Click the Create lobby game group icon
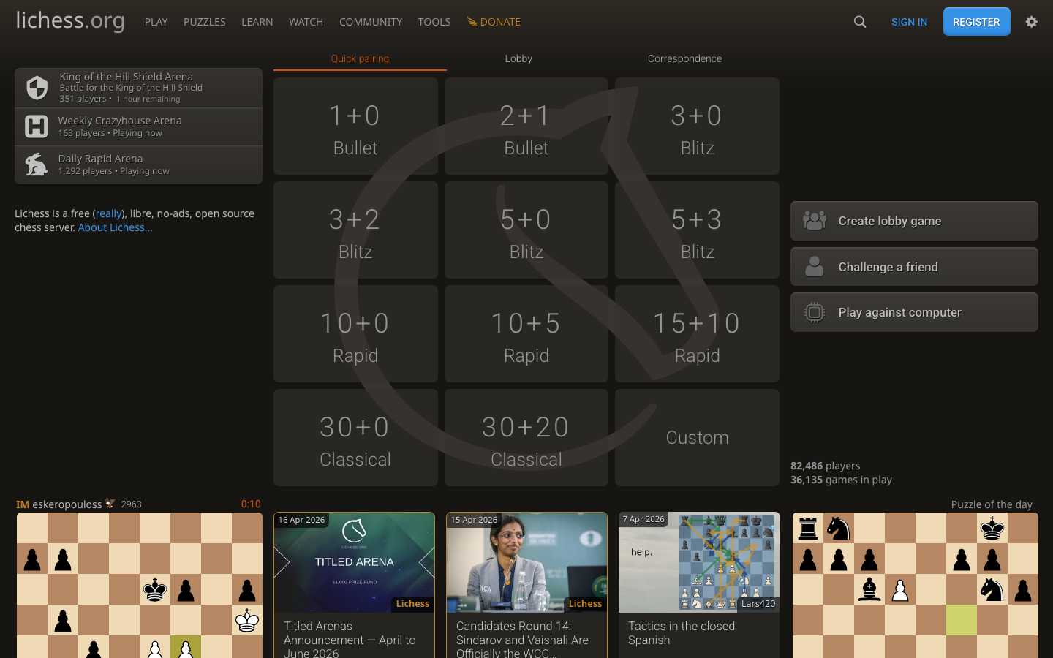 [815, 221]
